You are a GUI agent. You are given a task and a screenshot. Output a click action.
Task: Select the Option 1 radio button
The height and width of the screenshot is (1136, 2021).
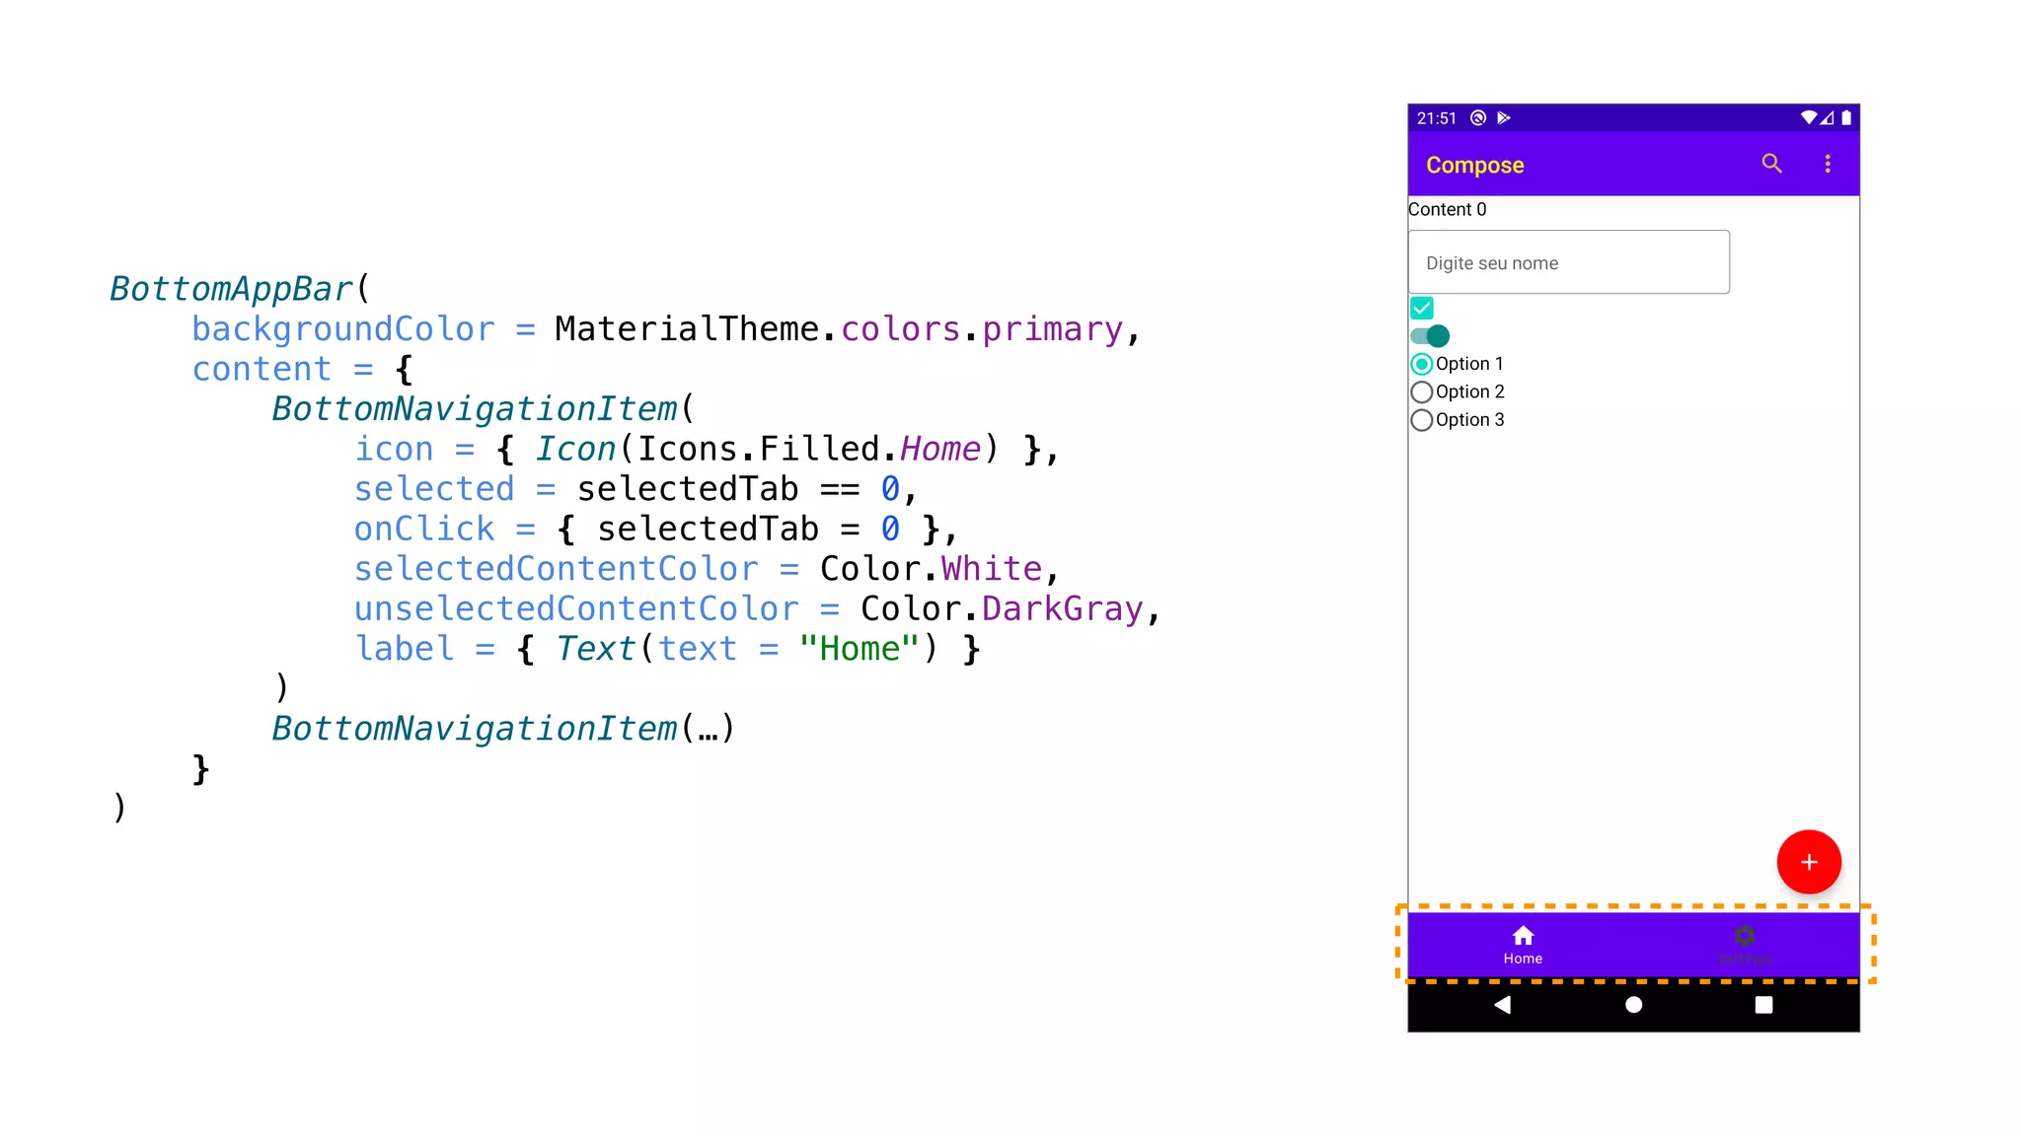1421,364
